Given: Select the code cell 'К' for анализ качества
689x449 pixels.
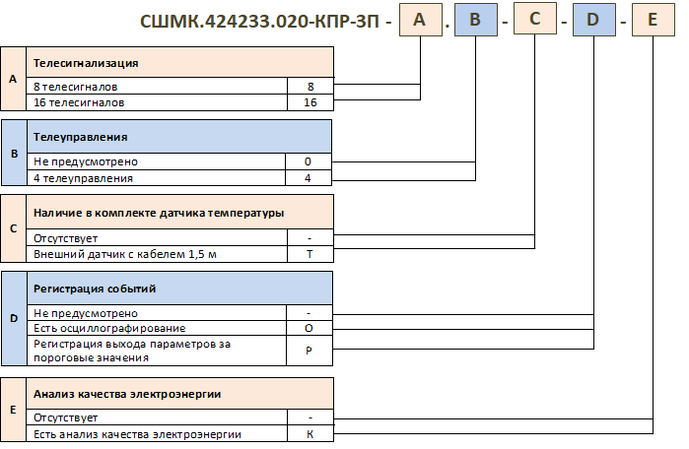Looking at the screenshot, I should click(x=310, y=434).
